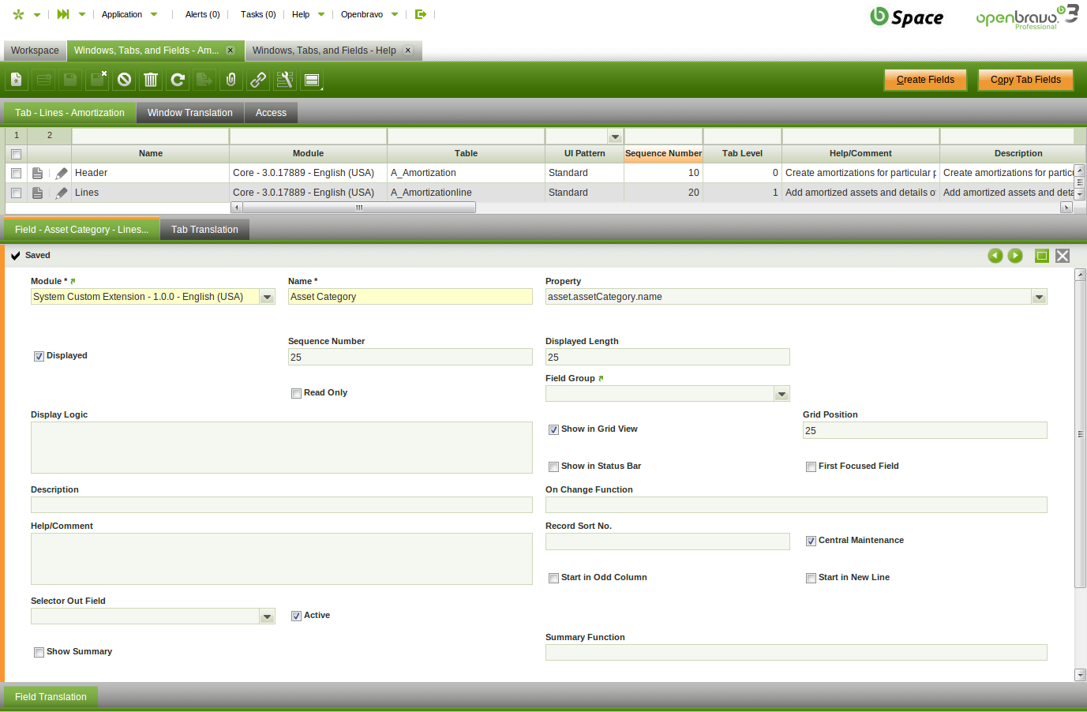
Task: Click the grid's horizontal scrollbar thumb
Action: click(x=359, y=208)
